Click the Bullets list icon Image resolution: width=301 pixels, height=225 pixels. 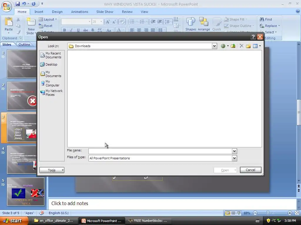(132, 22)
